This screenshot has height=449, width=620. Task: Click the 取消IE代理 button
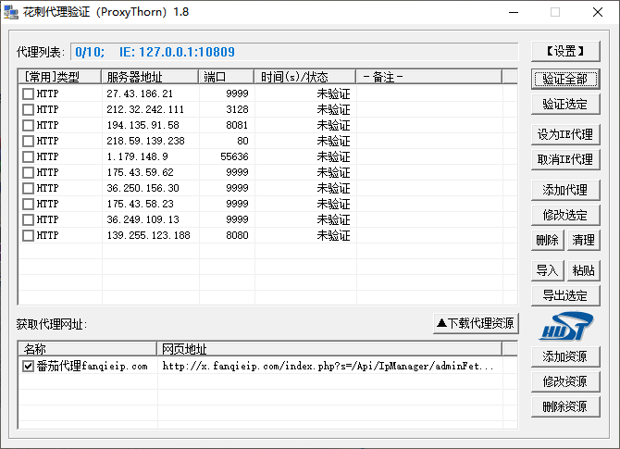tap(565, 159)
